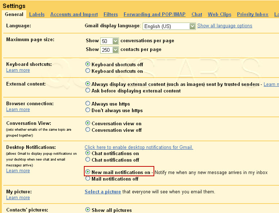Open the conversations per page dropdown

point(109,41)
